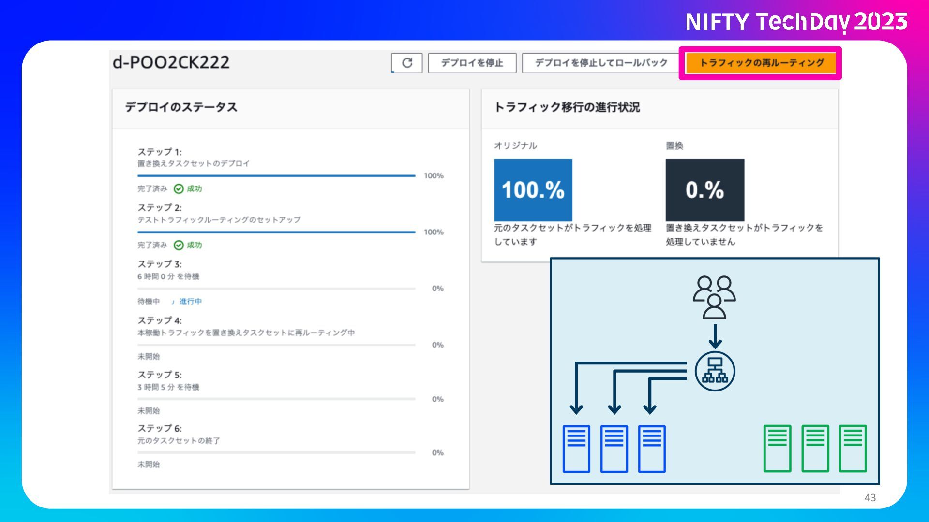The width and height of the screenshot is (929, 522).
Task: Click the dark 0% replacement traffic box
Action: 704,190
